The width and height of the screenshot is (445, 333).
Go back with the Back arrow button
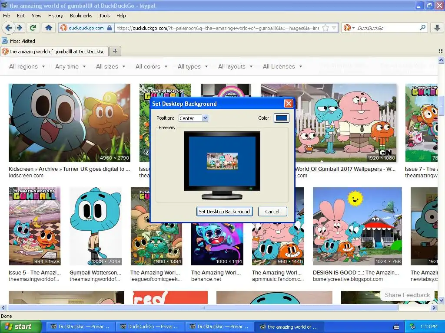pyautogui.click(x=9, y=28)
